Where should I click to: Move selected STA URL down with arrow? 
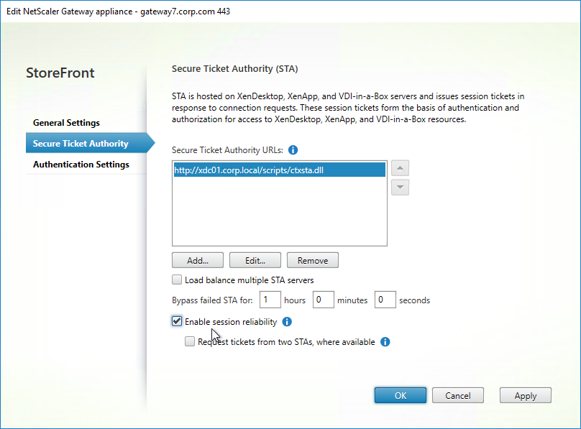[400, 188]
